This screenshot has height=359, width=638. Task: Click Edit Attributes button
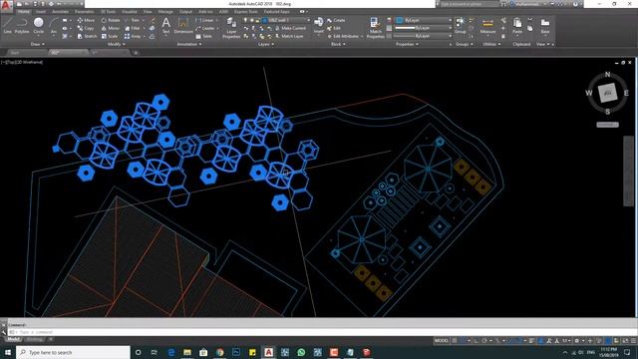point(344,36)
